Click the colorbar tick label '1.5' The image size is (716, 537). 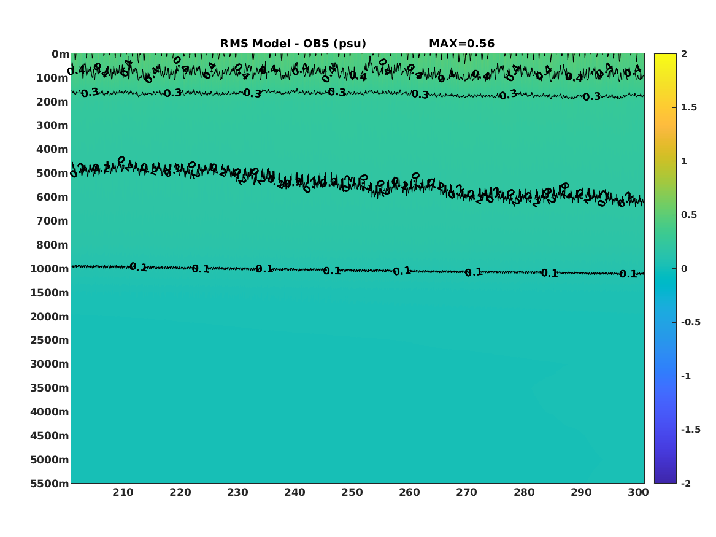click(x=689, y=108)
